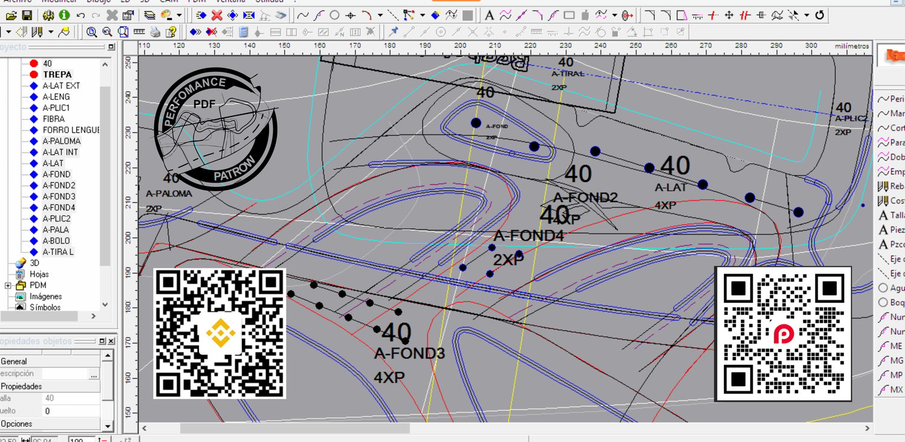
Task: Select the rectangle shape tool
Action: [569, 15]
